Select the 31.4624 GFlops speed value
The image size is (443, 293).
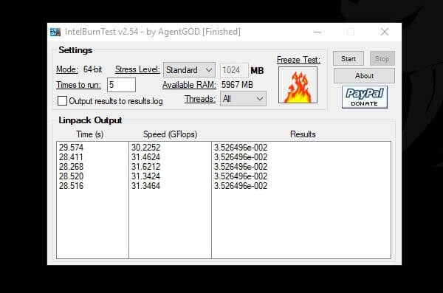pos(145,157)
